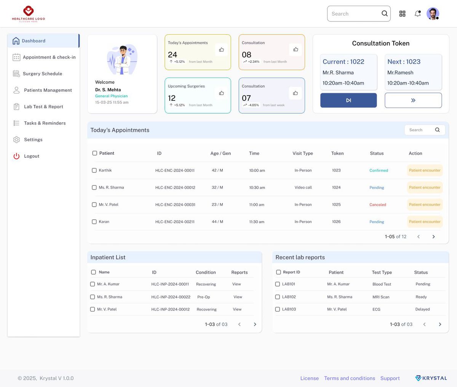Click the Next : 1023 token card

413,72
